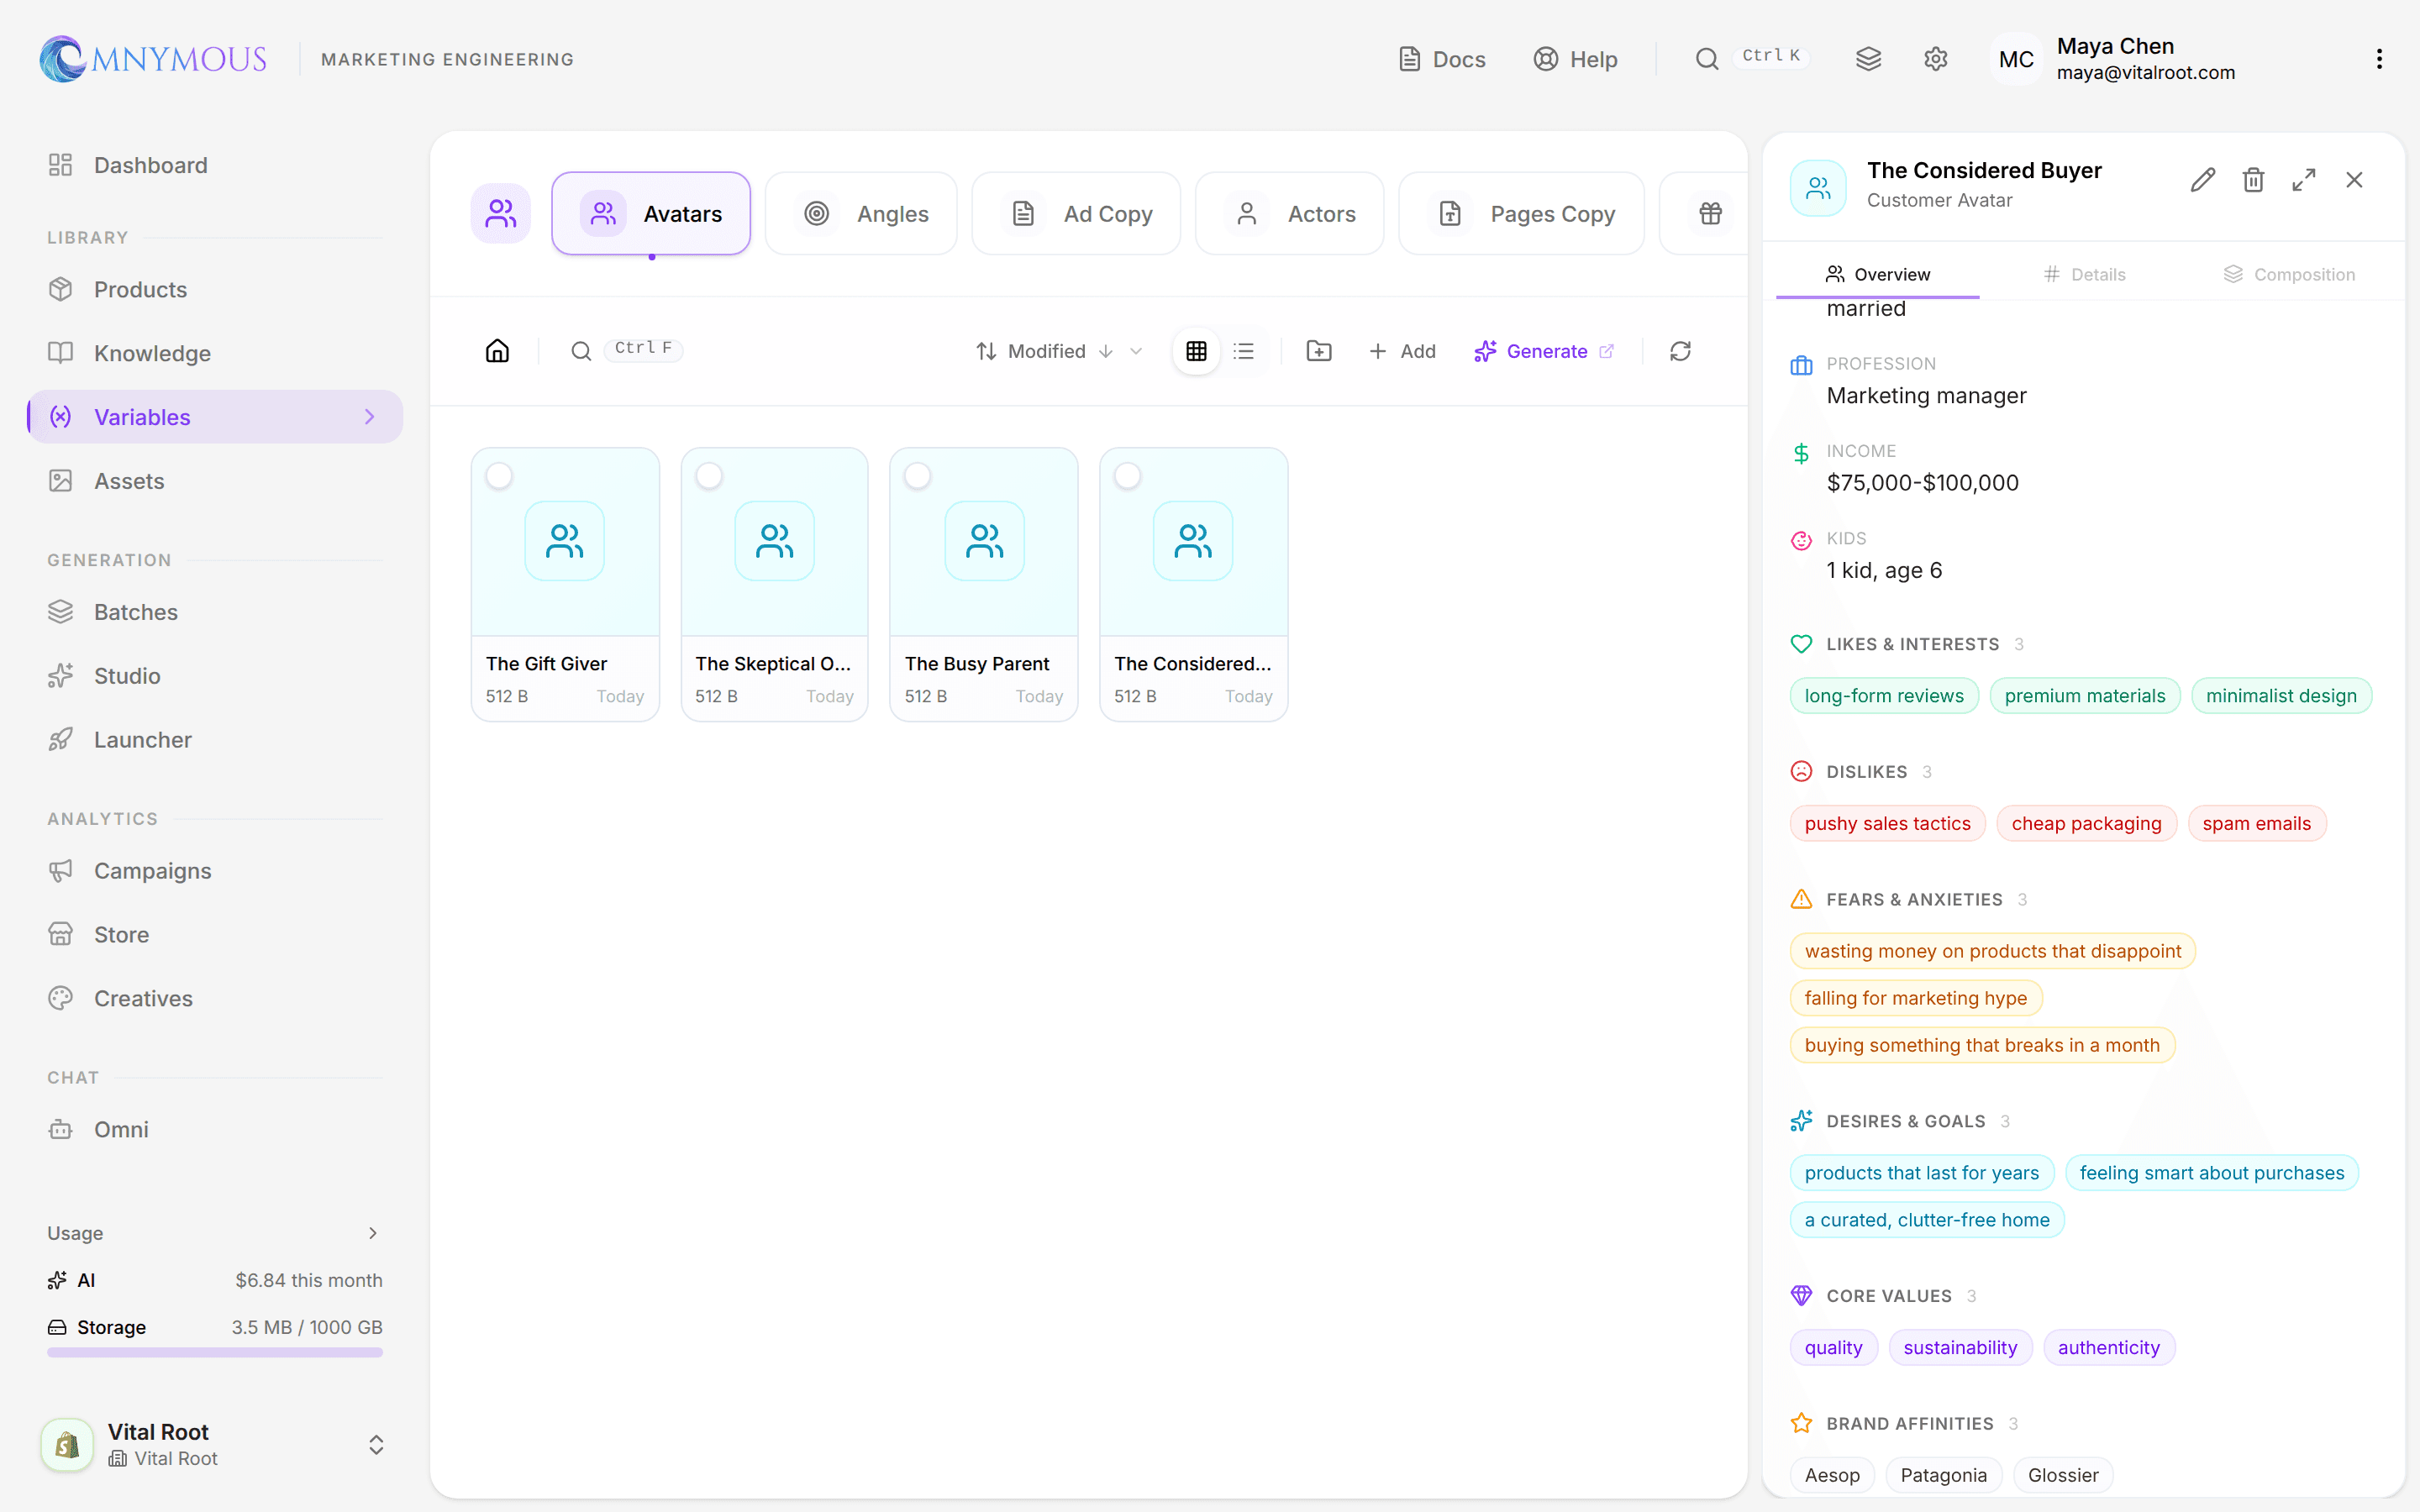Click the Generate button
The width and height of the screenshot is (2420, 1512).
1544,351
